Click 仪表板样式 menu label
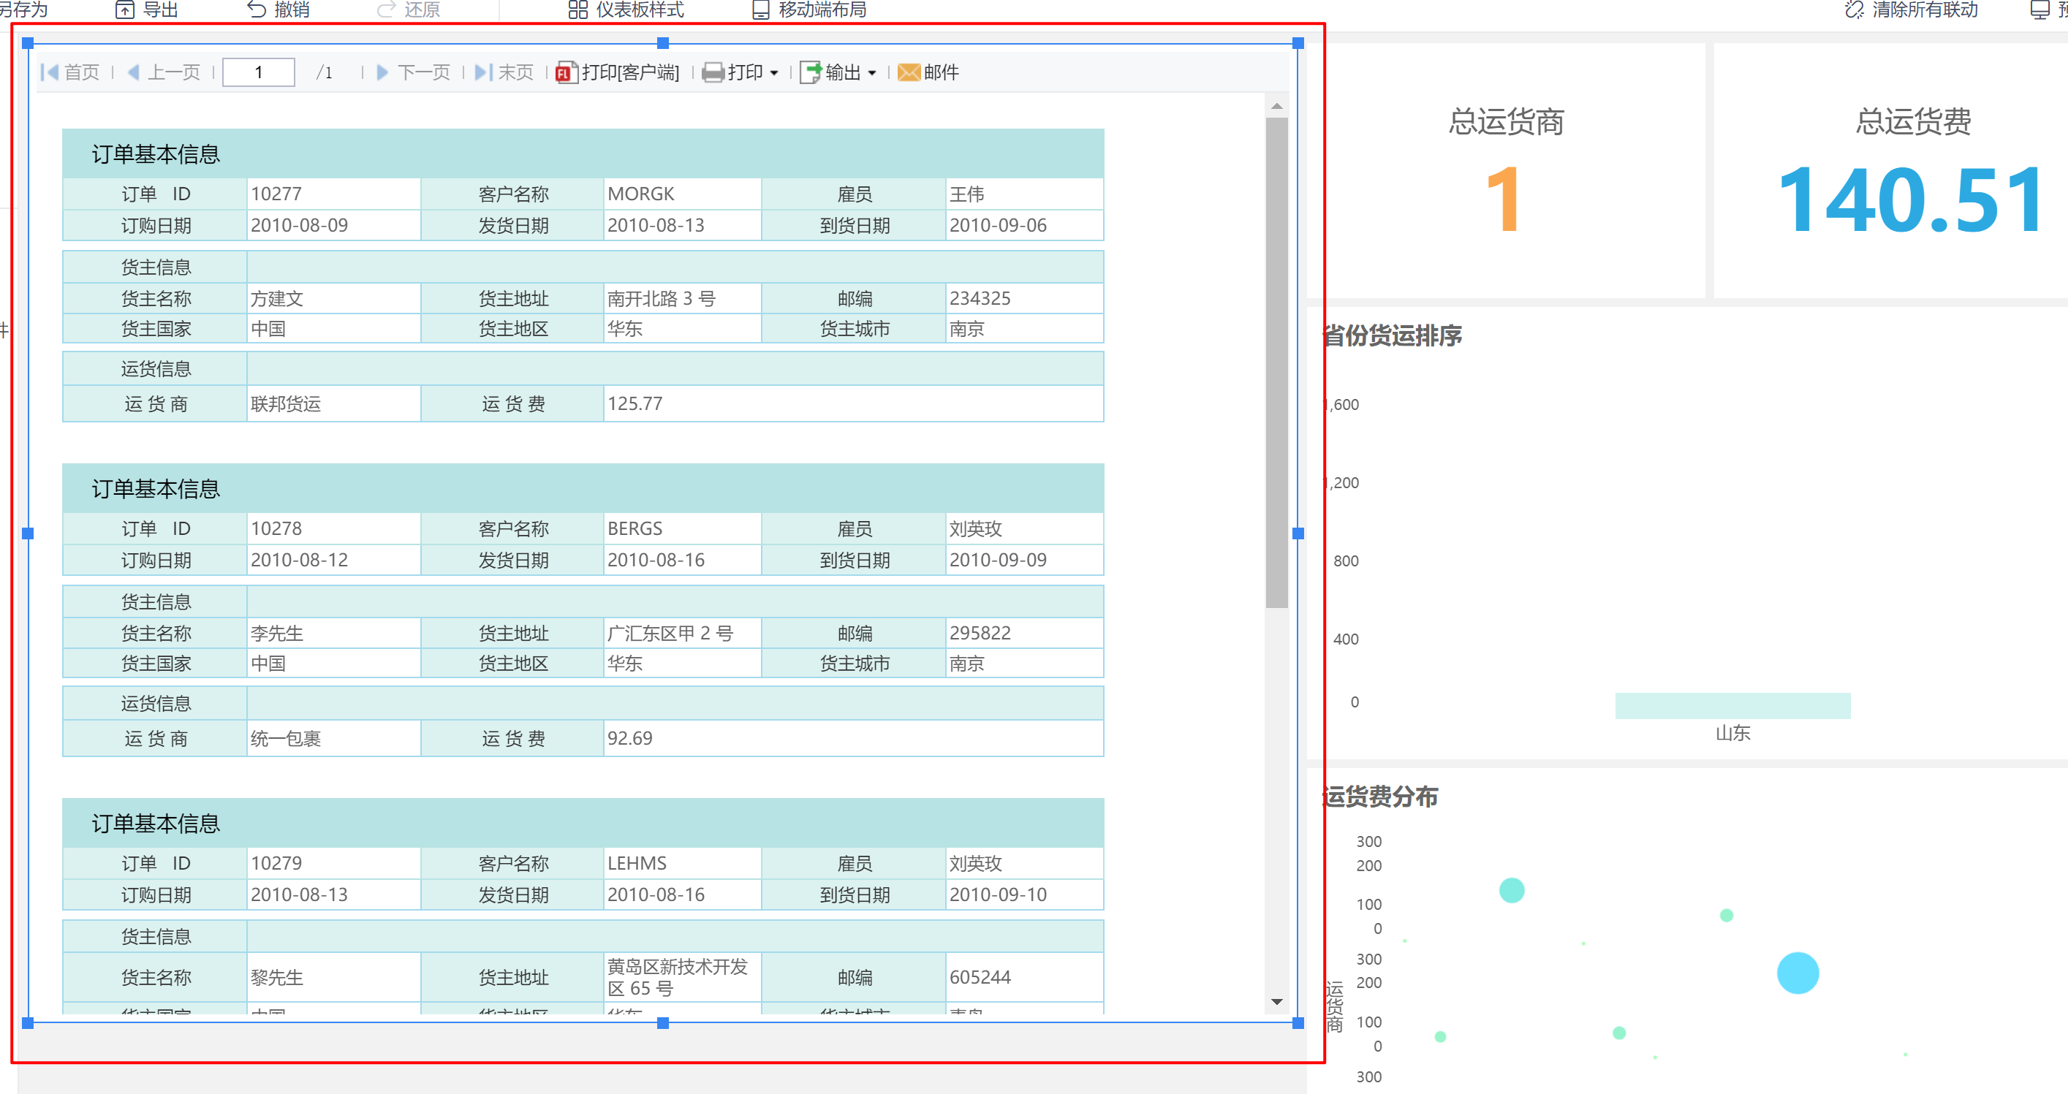 click(640, 10)
